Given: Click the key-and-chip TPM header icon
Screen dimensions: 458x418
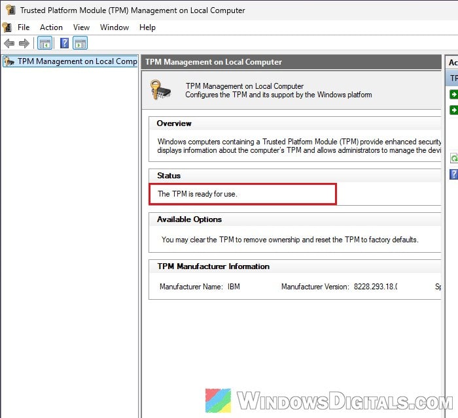Looking at the screenshot, I should point(160,89).
